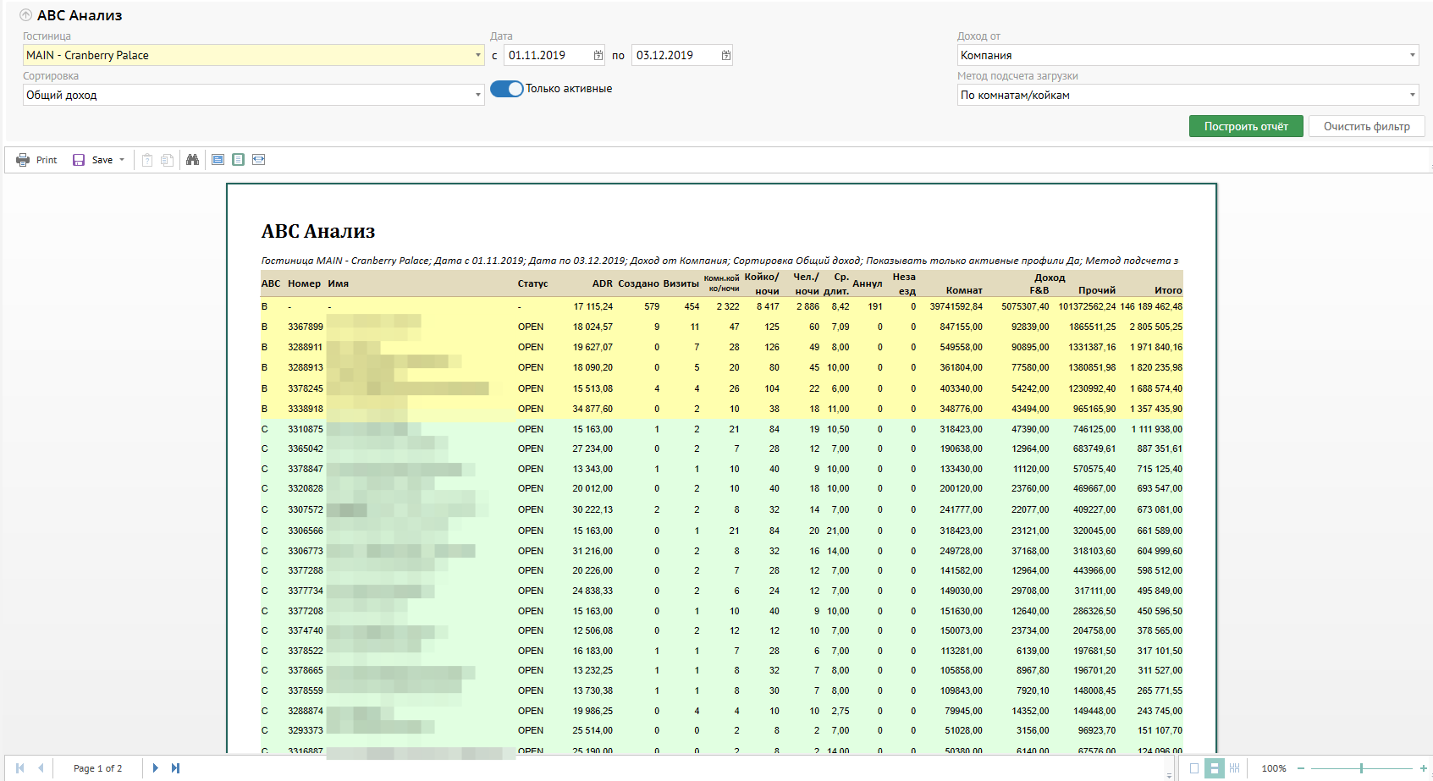Go to the next report page
The height and width of the screenshot is (781, 1433).
click(155, 768)
